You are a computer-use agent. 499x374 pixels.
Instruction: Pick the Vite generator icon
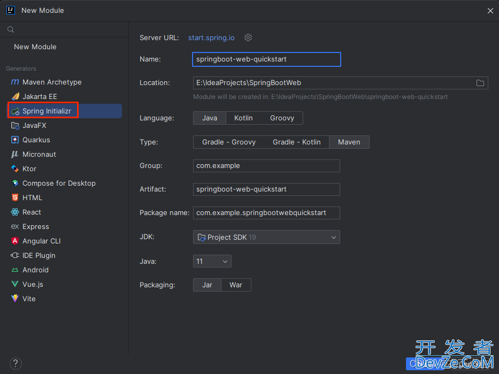coord(15,299)
